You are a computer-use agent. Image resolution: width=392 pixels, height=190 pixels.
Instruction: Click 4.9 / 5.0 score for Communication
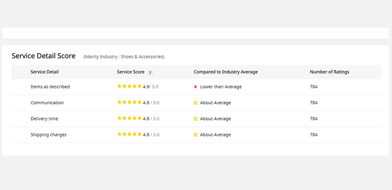click(x=151, y=103)
